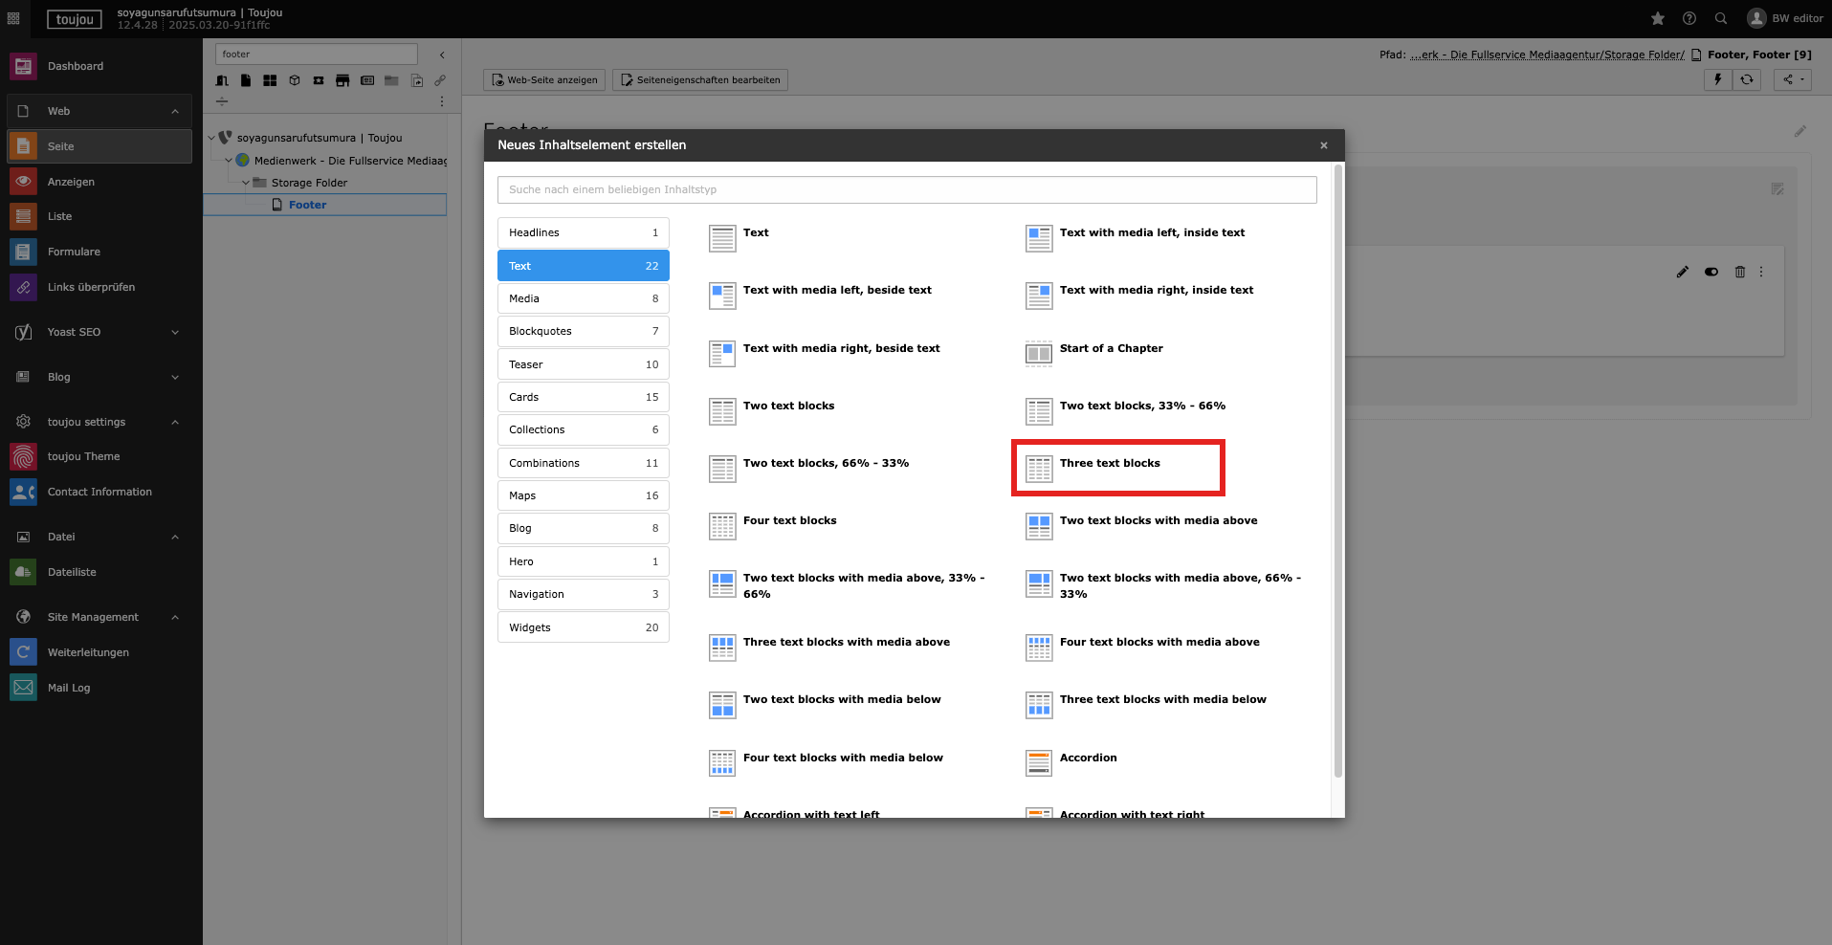The height and width of the screenshot is (945, 1832).
Task: Focus the content type search field
Action: pos(906,190)
